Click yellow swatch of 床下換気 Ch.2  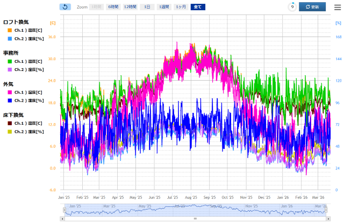(10, 132)
